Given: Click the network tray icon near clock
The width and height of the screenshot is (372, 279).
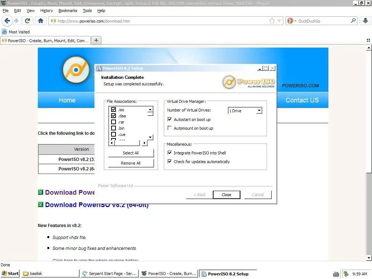Looking at the screenshot, I should pyautogui.click(x=346, y=274).
